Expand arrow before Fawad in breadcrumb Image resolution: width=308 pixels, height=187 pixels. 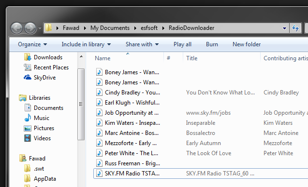(x=58, y=28)
